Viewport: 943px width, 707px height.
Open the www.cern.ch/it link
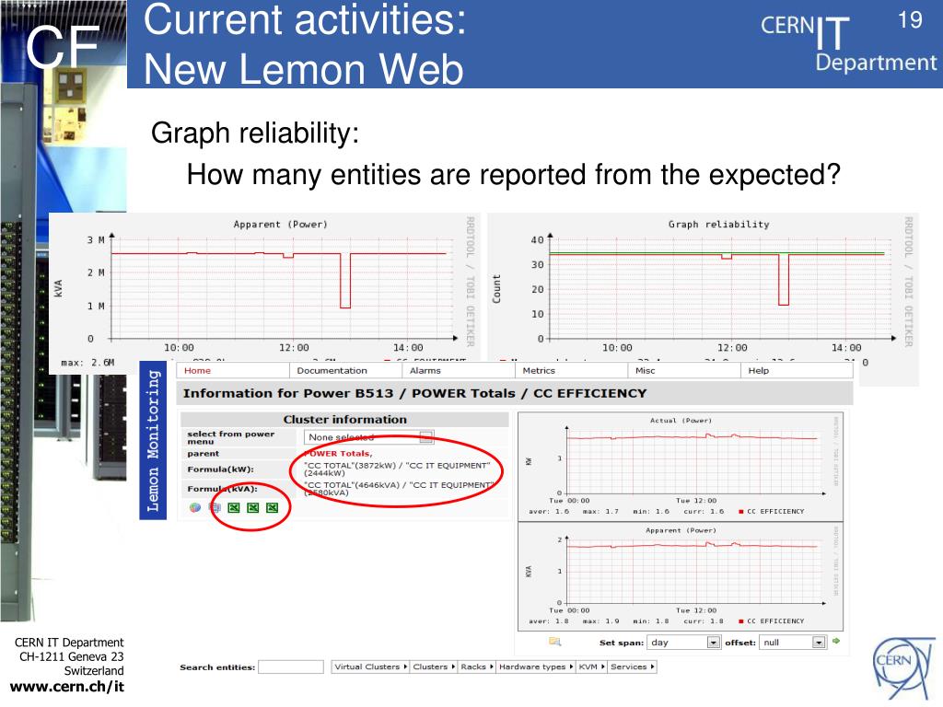66,687
